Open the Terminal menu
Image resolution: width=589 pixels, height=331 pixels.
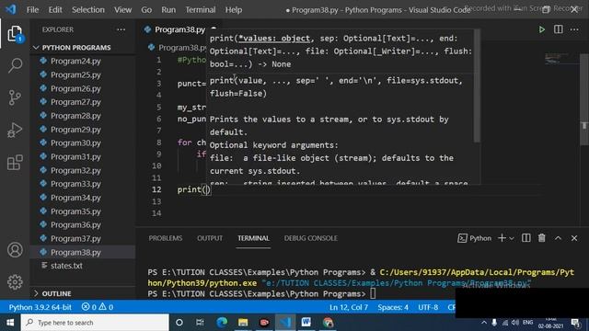point(201,10)
